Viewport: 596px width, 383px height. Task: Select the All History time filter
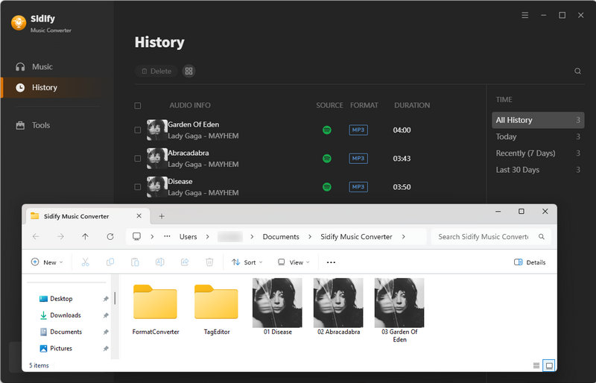pyautogui.click(x=538, y=120)
